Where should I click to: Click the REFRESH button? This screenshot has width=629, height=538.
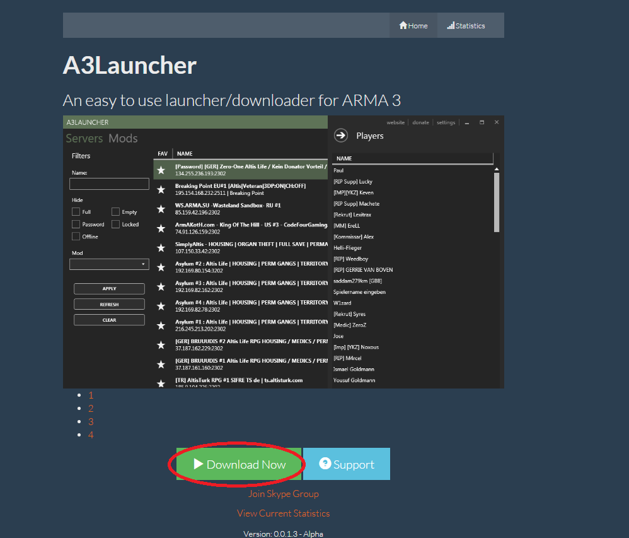click(x=109, y=305)
